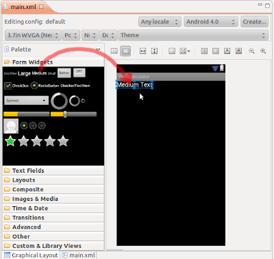Click the OFF toggle button widget
The image size is (274, 259).
(79, 73)
